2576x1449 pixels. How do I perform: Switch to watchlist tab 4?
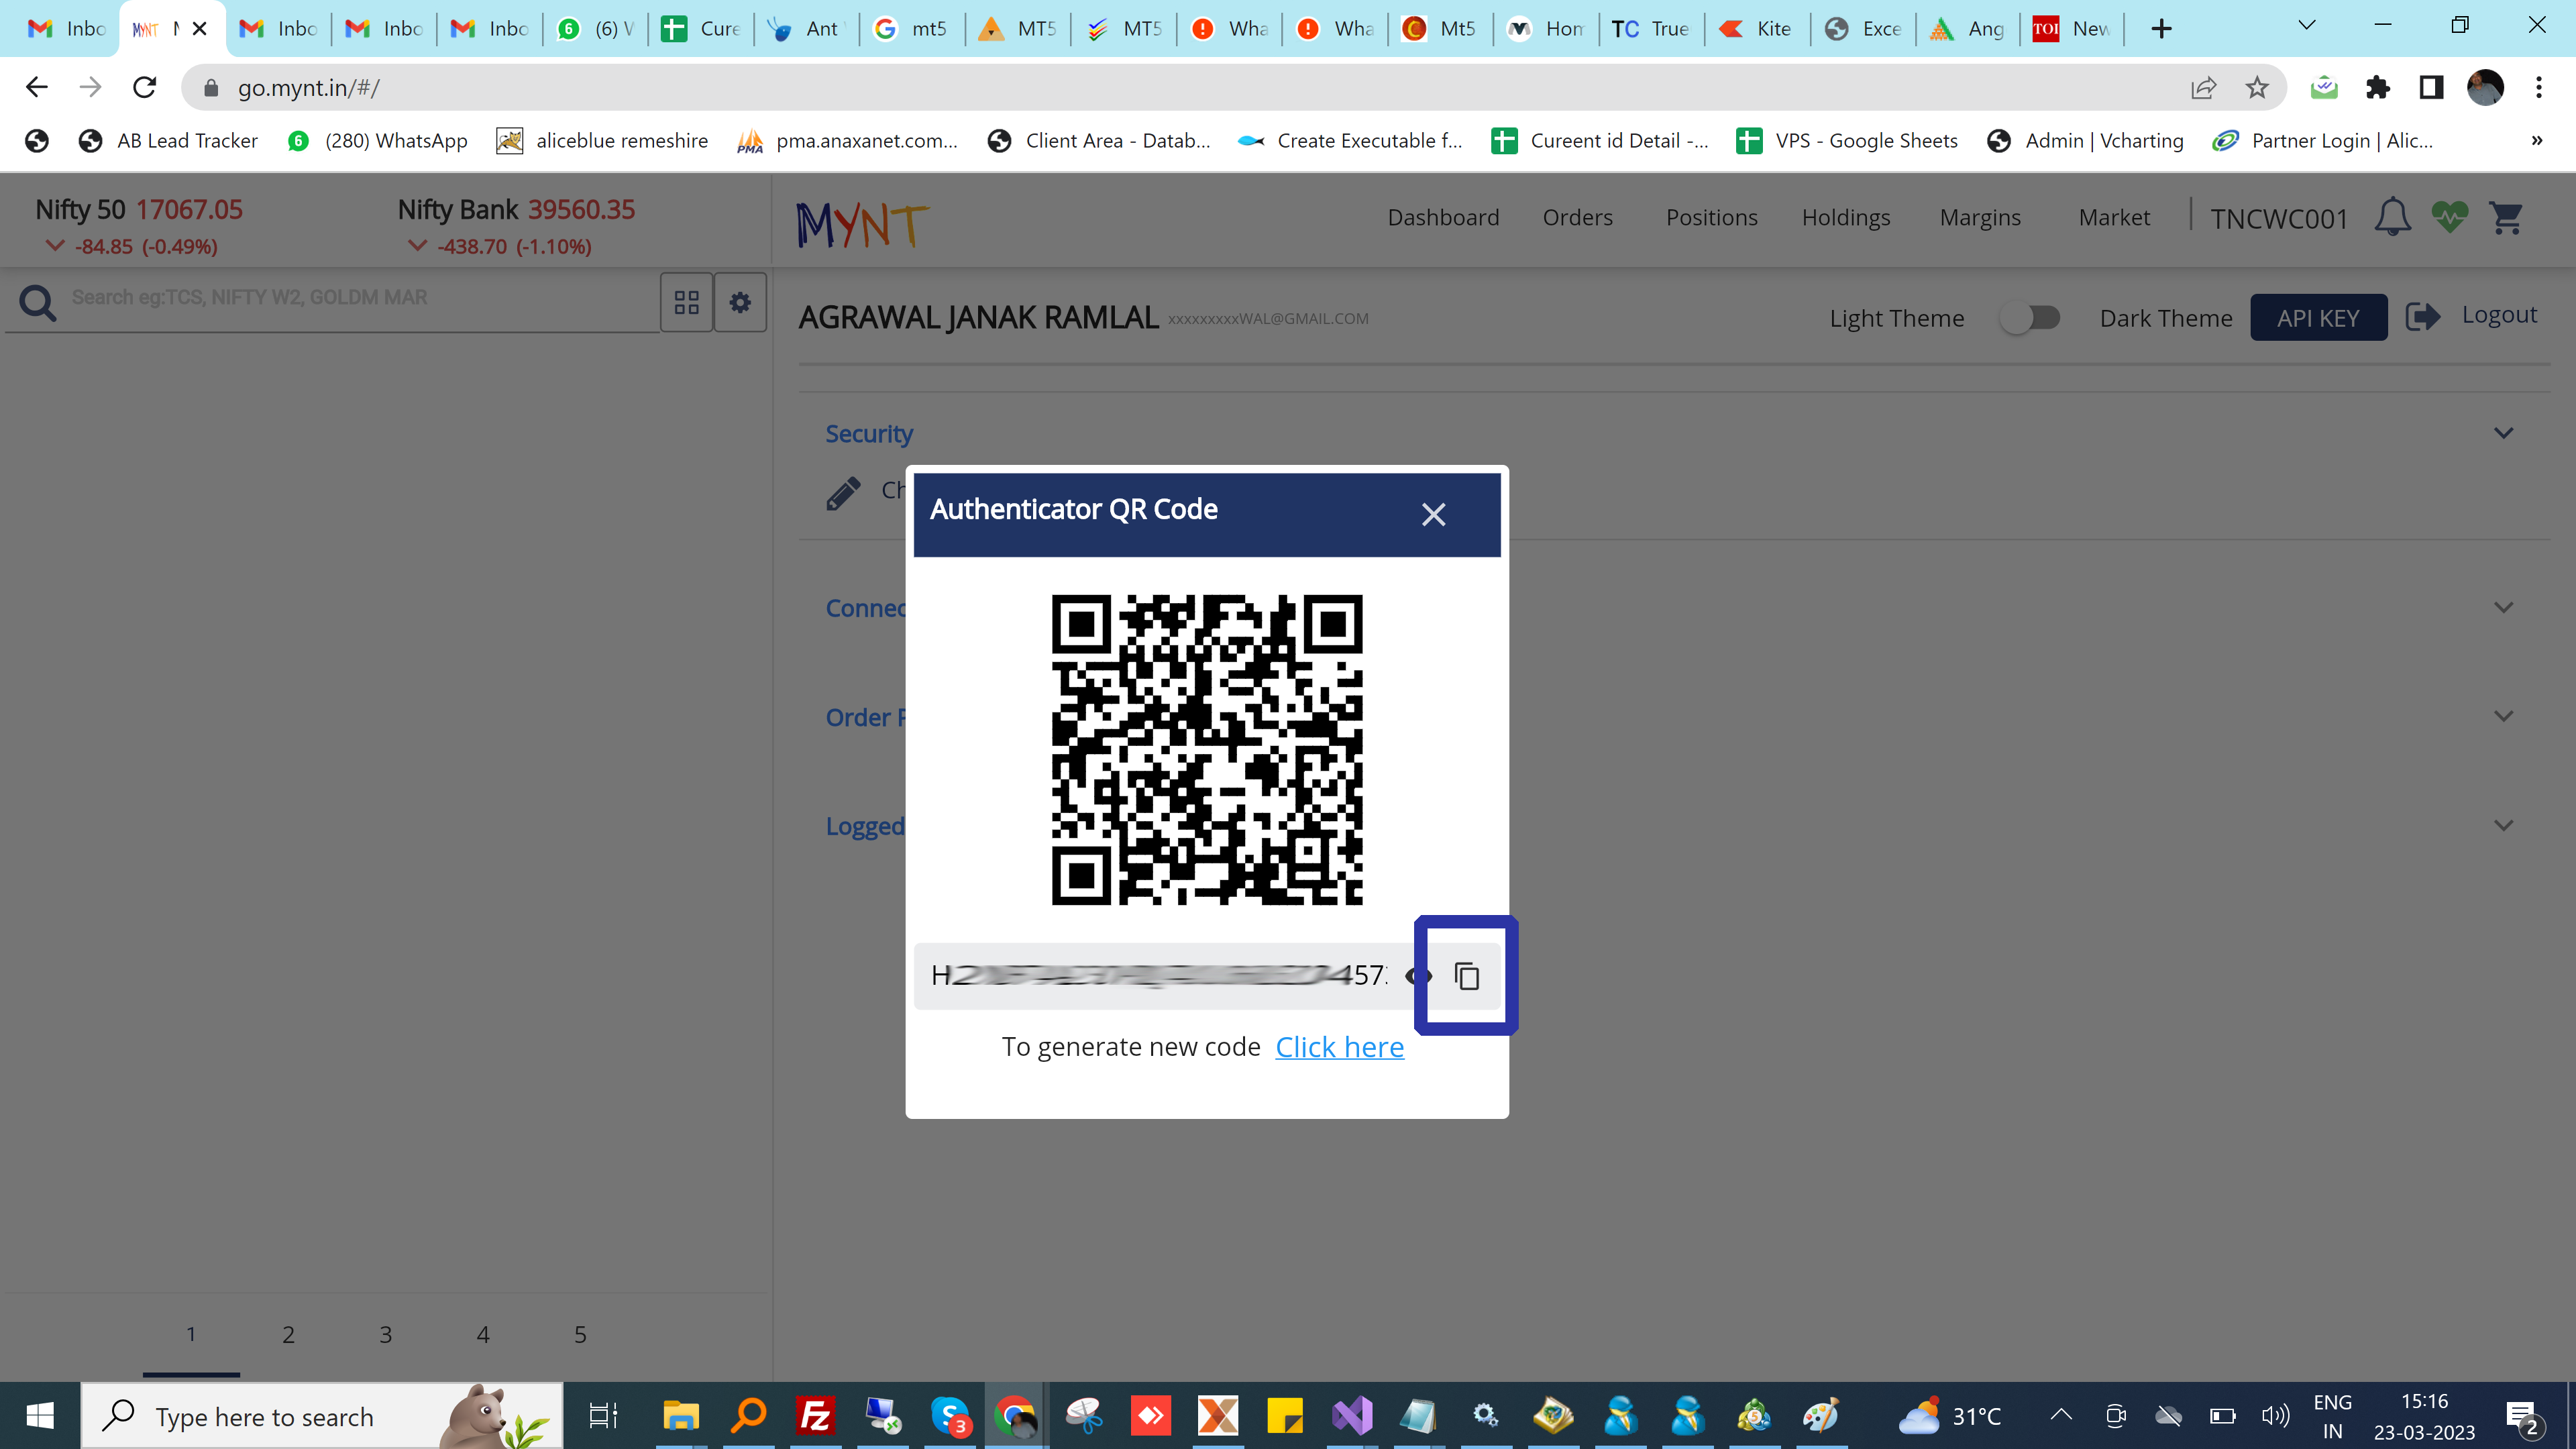coord(482,1334)
